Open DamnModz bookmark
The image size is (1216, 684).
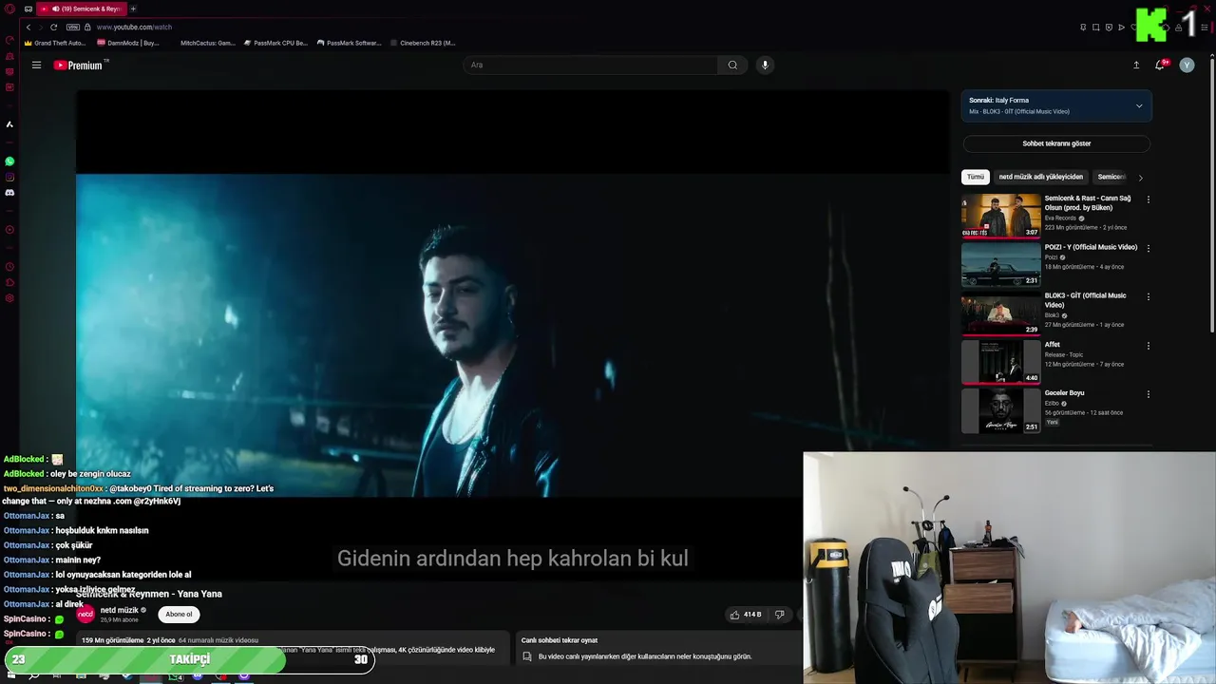128,43
